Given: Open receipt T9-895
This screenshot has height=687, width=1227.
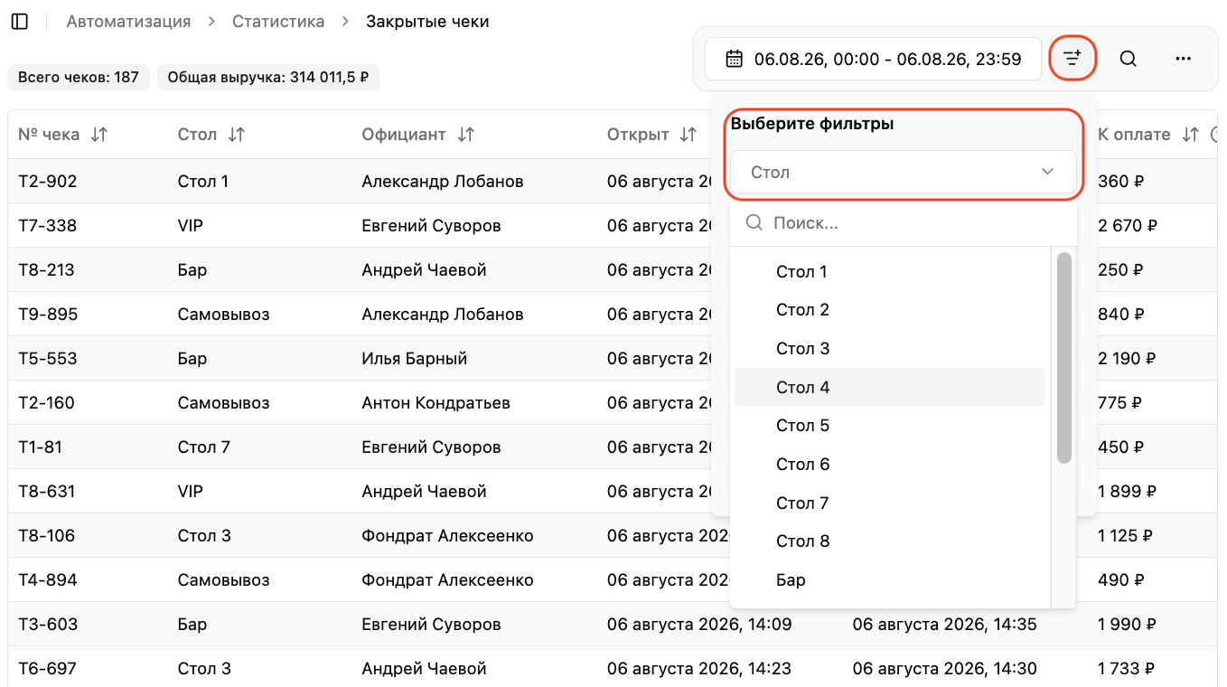Looking at the screenshot, I should click(x=48, y=315).
